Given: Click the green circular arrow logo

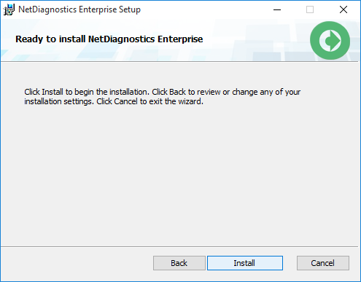Looking at the screenshot, I should [330, 40].
